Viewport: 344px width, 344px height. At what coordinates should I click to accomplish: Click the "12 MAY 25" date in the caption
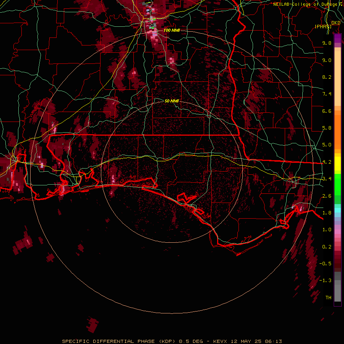(247, 341)
